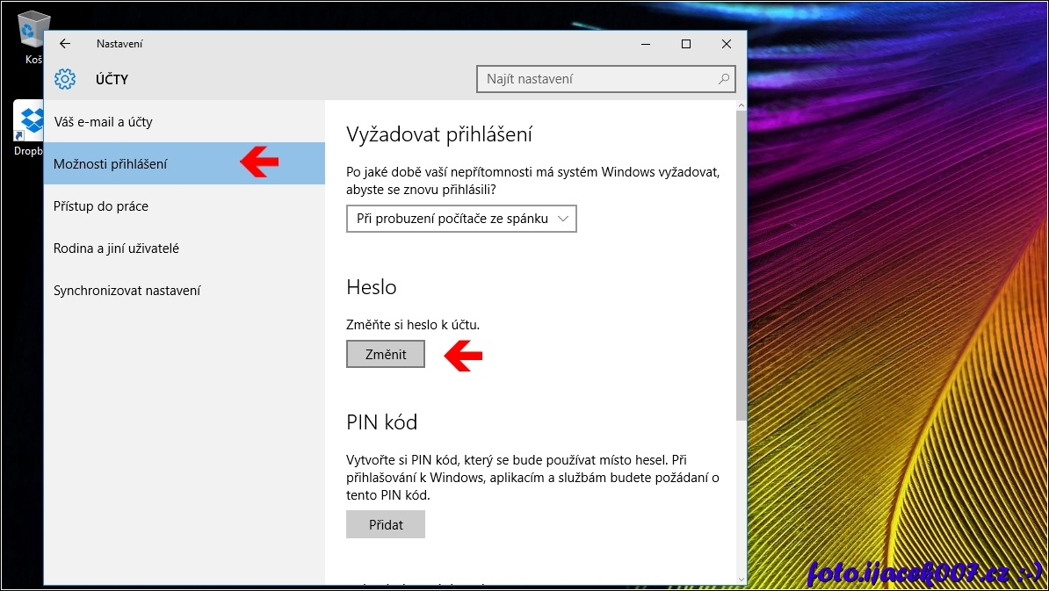This screenshot has width=1049, height=591.
Task: Maximize the Nastavení window
Action: (x=686, y=44)
